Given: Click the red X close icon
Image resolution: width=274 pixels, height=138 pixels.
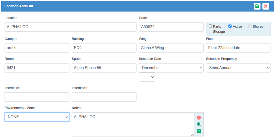Looking at the screenshot, I should (266, 6).
